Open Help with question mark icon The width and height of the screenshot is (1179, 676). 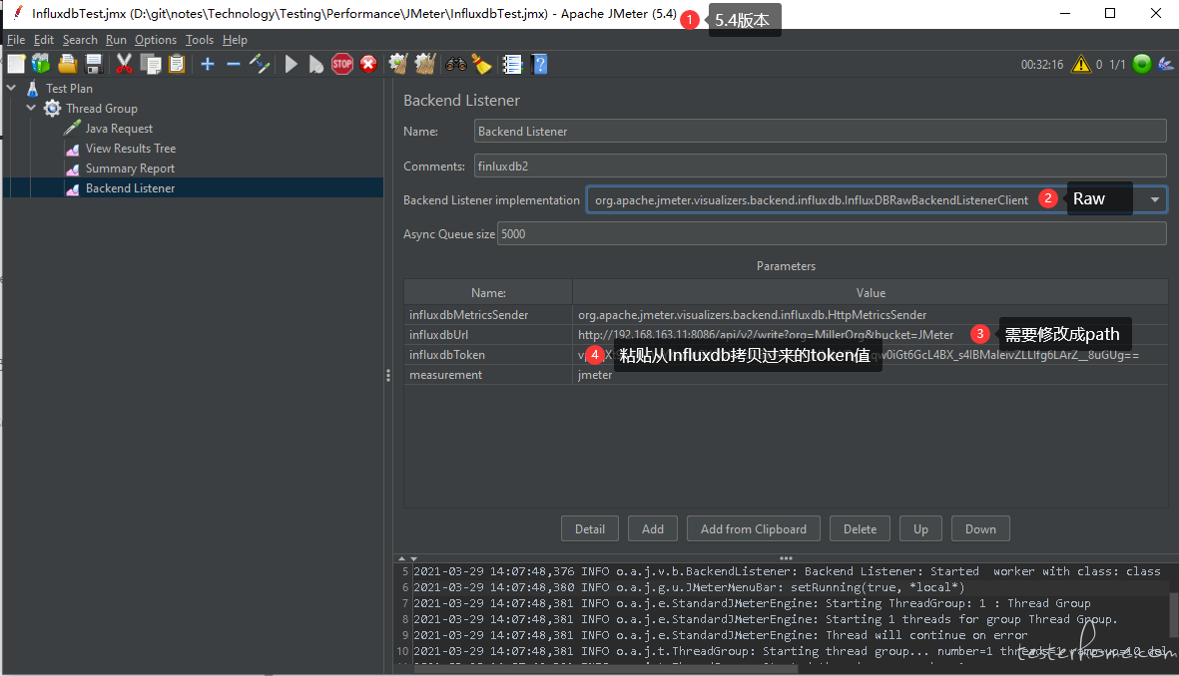[x=539, y=65]
